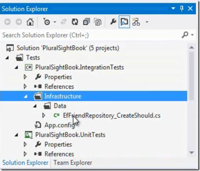Click wrench icon of IntegrationTests Properties

(38, 77)
